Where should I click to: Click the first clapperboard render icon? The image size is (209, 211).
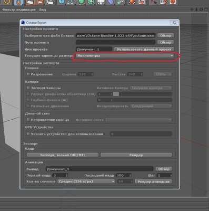pos(30,2)
